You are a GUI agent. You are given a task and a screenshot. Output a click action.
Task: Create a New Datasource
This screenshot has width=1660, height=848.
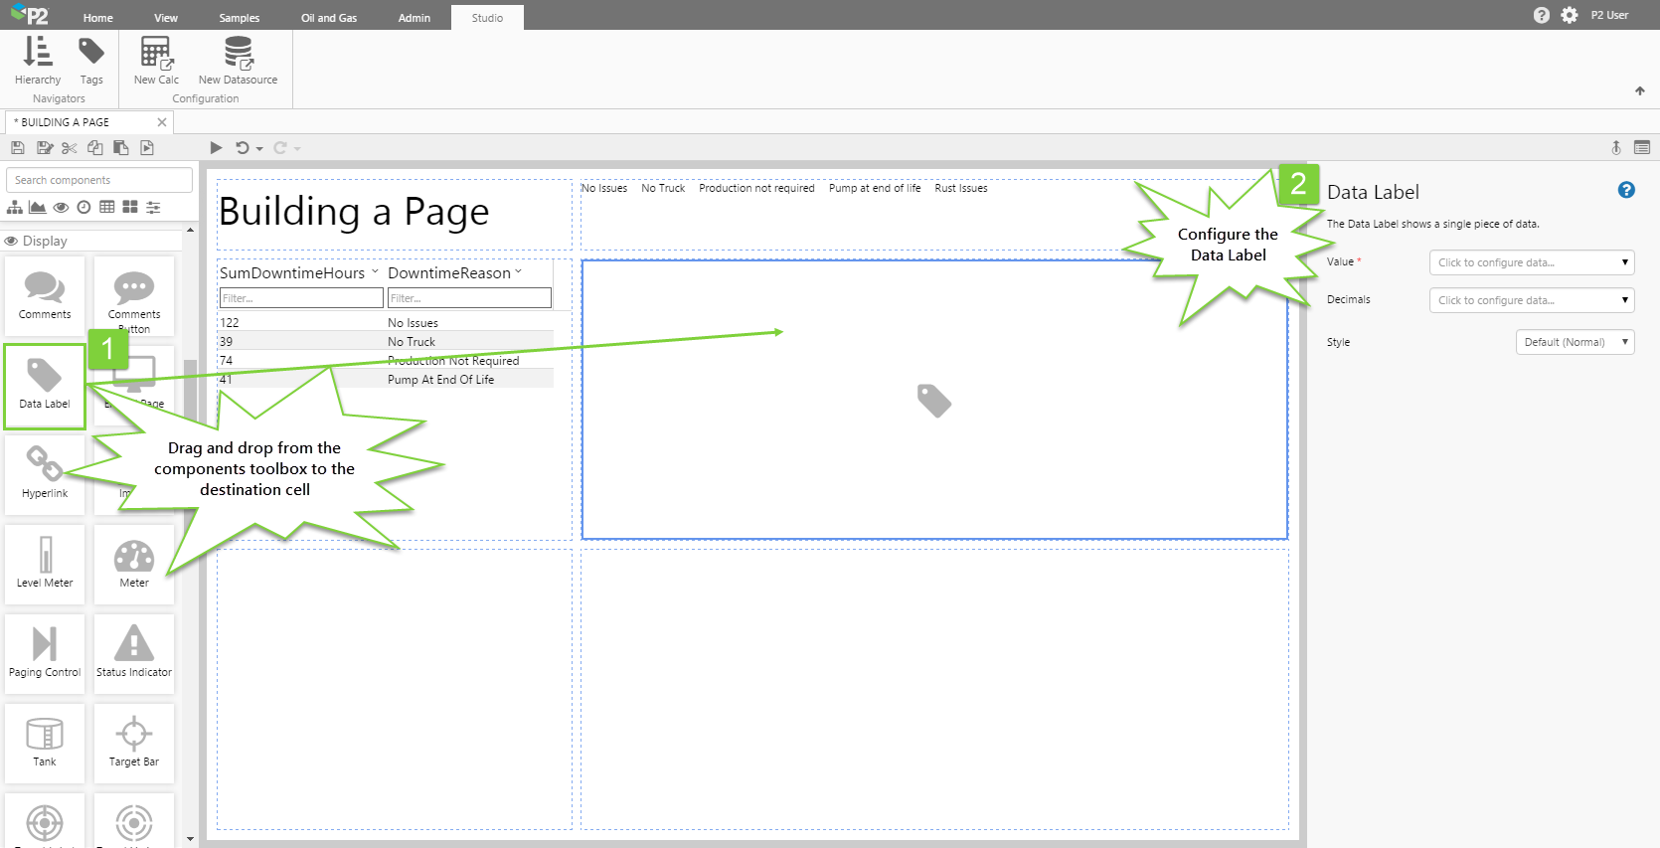click(x=238, y=61)
